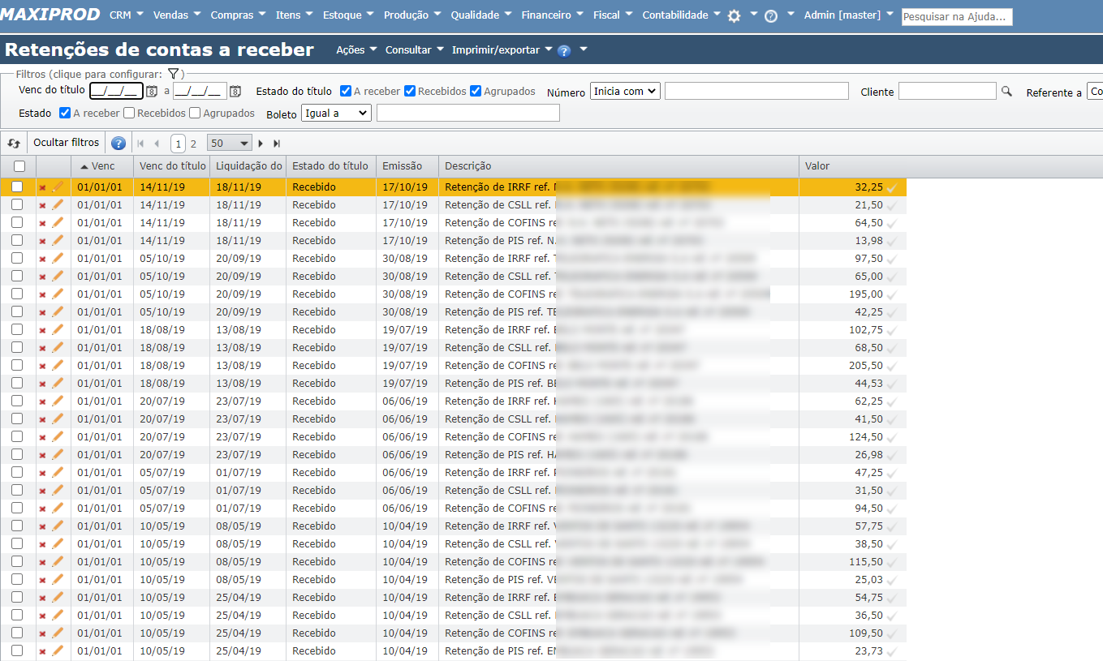The image size is (1103, 661).
Task: Click the checkmark icon on row 21,50
Action: [x=892, y=206]
